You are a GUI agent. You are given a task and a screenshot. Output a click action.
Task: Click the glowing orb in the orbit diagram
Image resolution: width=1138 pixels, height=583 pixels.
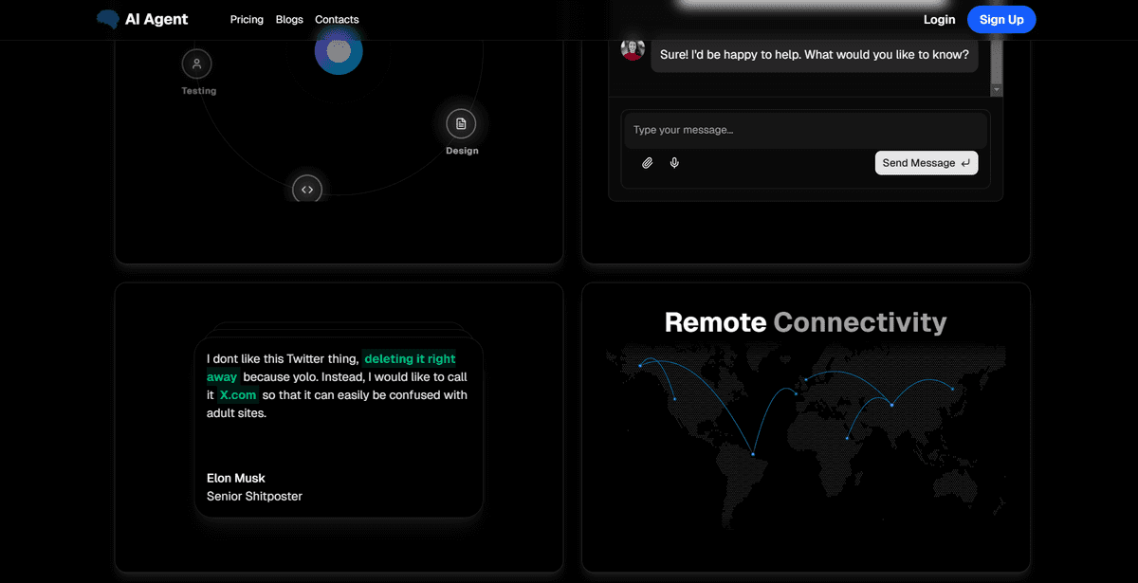coord(339,51)
